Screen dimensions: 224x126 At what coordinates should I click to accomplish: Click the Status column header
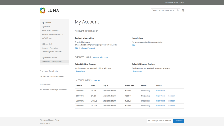click(144, 86)
